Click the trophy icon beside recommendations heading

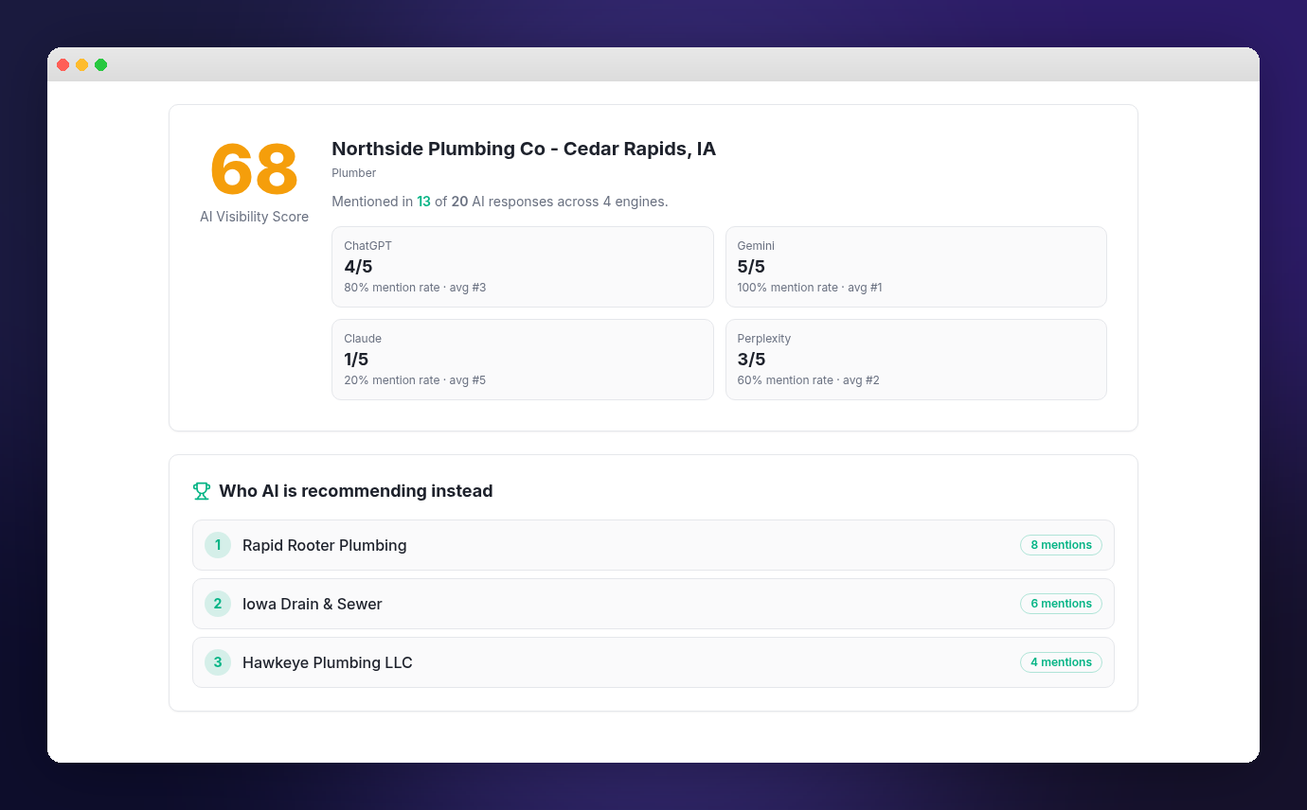tap(201, 491)
